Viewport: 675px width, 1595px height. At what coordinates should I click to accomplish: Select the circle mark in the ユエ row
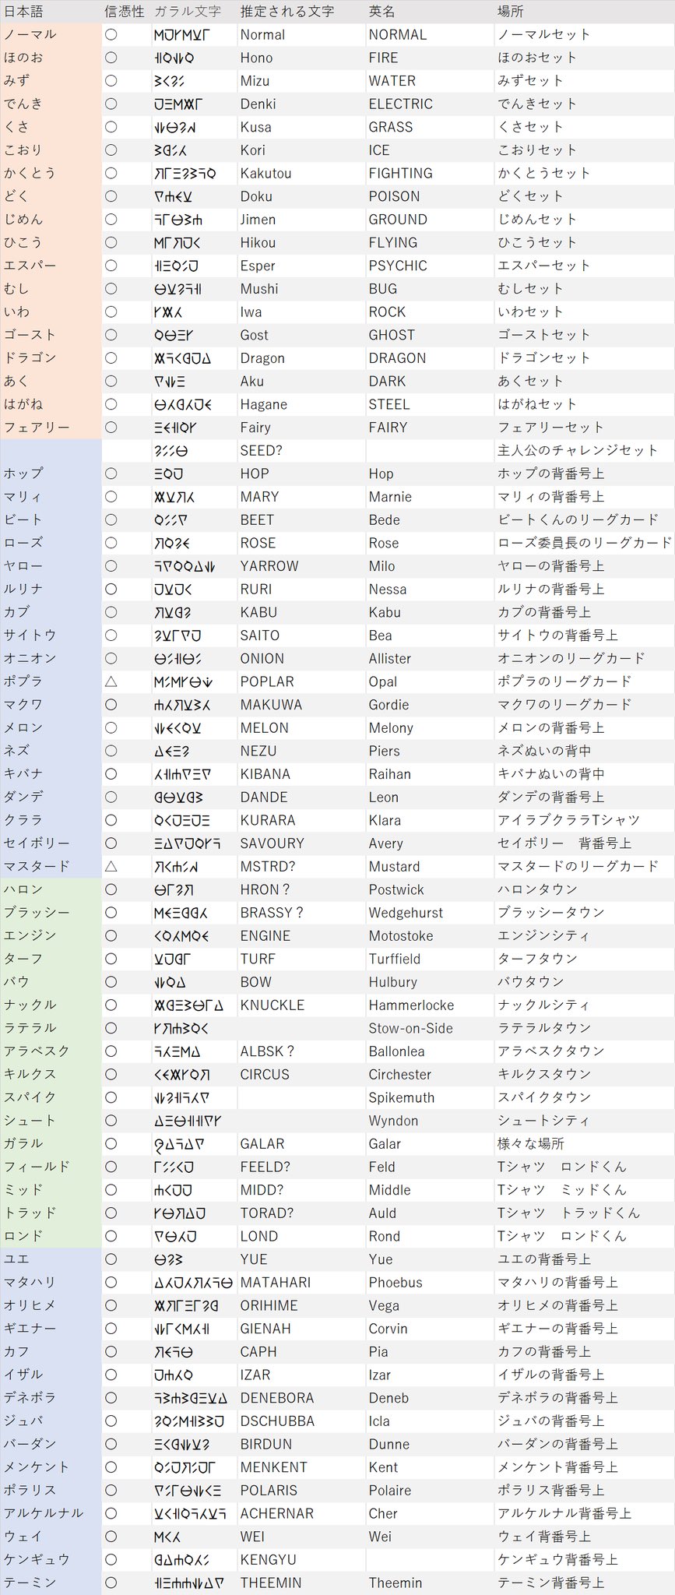click(111, 1259)
